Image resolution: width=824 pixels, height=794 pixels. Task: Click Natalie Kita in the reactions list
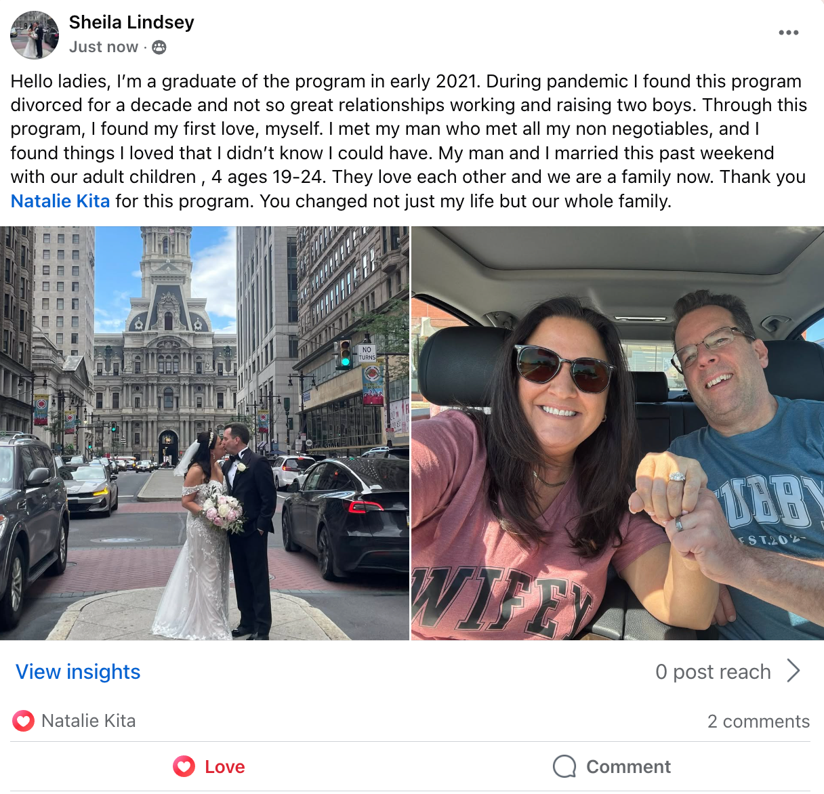click(89, 721)
